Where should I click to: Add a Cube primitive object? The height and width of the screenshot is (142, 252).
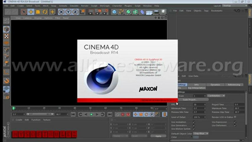point(114,12)
